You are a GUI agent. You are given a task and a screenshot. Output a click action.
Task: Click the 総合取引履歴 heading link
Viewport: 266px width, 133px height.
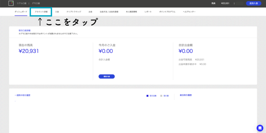tap(185, 95)
